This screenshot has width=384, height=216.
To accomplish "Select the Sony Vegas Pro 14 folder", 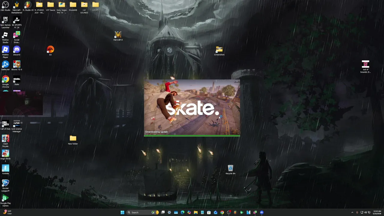I will [x=61, y=7].
